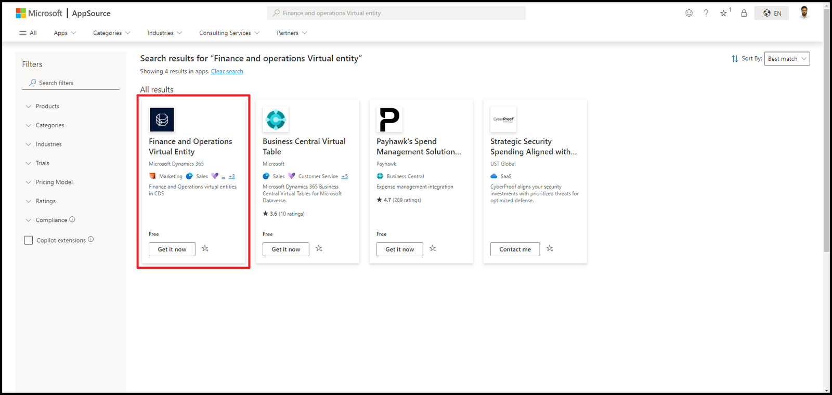Click Get it now for Payhawk
Screen dimensions: 832x395
click(x=400, y=249)
